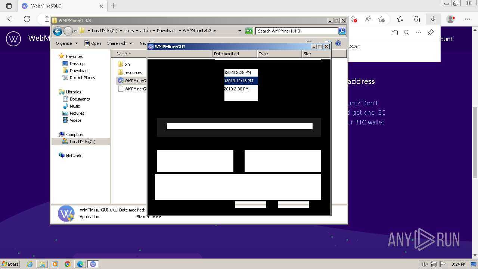
Task: Expand breadcrumb arrow after Downloads
Action: click(x=180, y=31)
